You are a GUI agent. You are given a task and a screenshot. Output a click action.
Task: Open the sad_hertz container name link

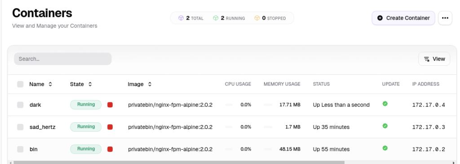[x=43, y=127]
